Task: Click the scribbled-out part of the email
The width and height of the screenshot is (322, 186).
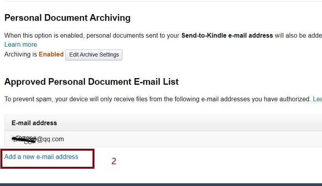Action: click(24, 139)
